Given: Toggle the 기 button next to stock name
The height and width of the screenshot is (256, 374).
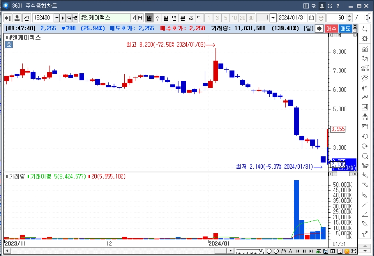Looking at the screenshot, I should (134, 18).
